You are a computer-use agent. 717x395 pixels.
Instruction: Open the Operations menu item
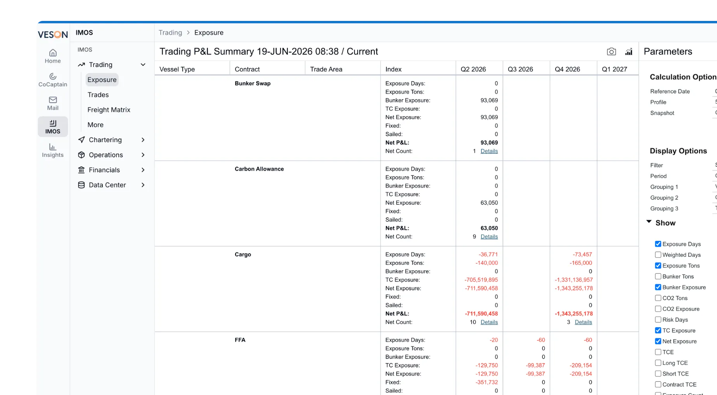click(x=106, y=155)
